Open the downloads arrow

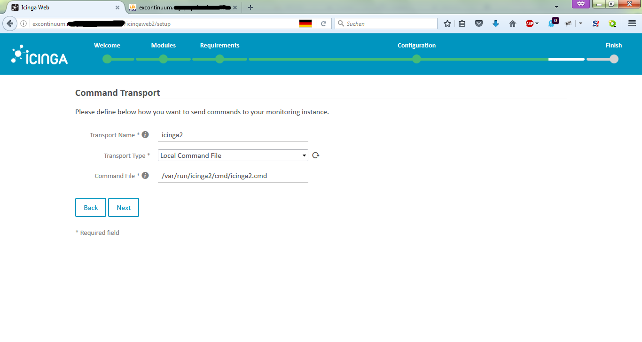point(496,23)
